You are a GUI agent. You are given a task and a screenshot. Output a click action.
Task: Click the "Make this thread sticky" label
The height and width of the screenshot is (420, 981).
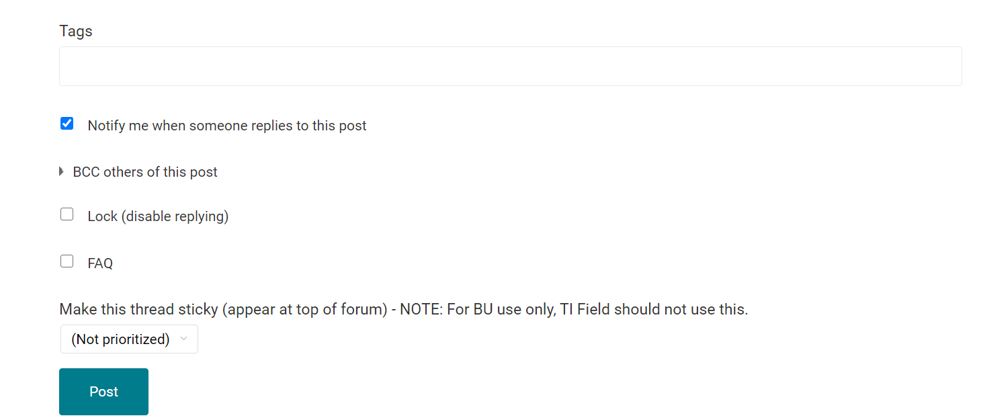(x=222, y=309)
